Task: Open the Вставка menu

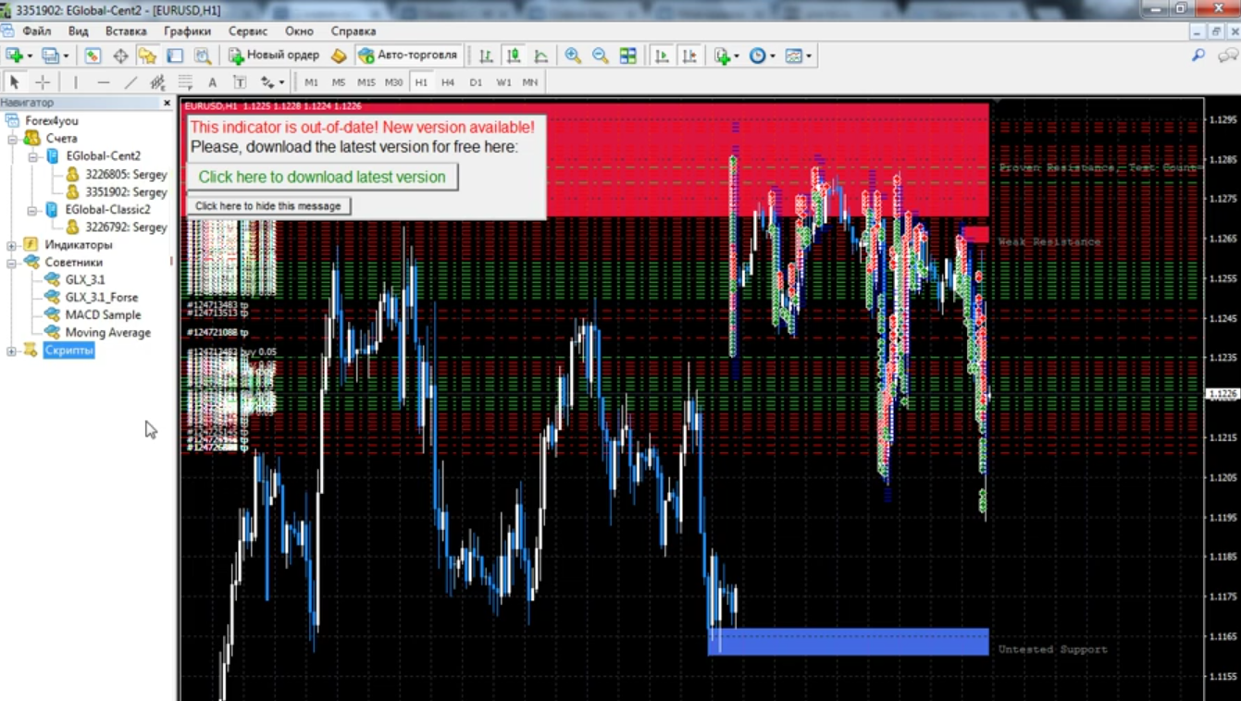Action: point(126,31)
